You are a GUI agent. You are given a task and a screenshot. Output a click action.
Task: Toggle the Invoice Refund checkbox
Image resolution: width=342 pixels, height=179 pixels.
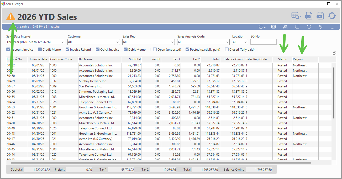67,49
